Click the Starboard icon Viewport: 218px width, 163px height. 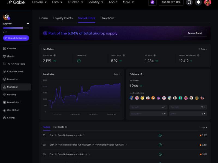pos(5,87)
